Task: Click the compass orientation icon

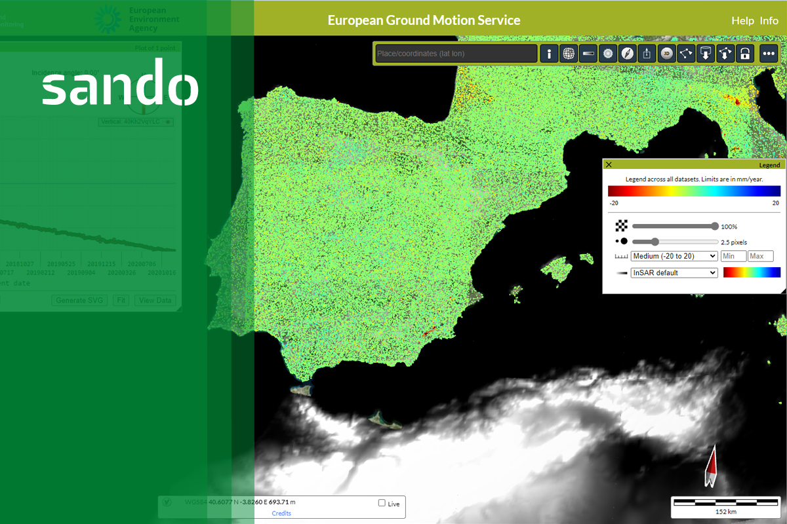Action: click(628, 54)
